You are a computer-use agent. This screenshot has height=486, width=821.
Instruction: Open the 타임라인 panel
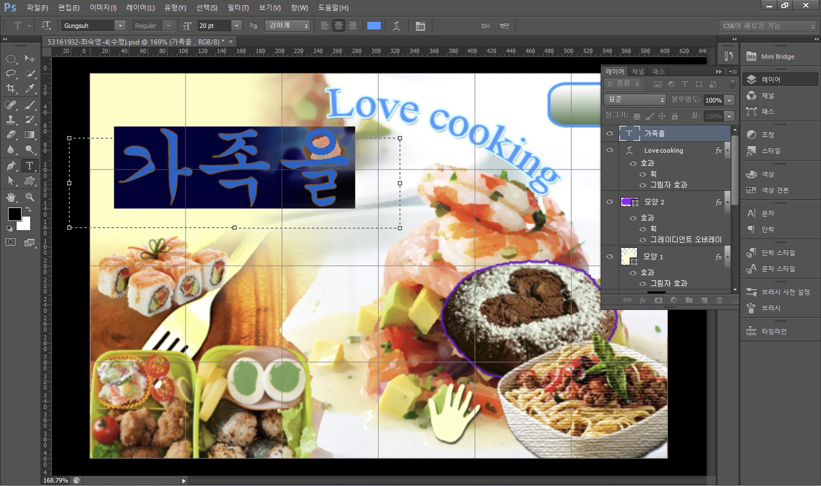tap(773, 331)
